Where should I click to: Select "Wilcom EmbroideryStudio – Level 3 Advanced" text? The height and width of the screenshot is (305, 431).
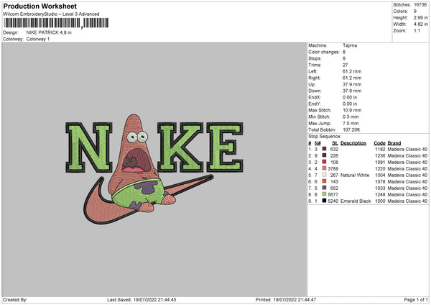pos(51,14)
